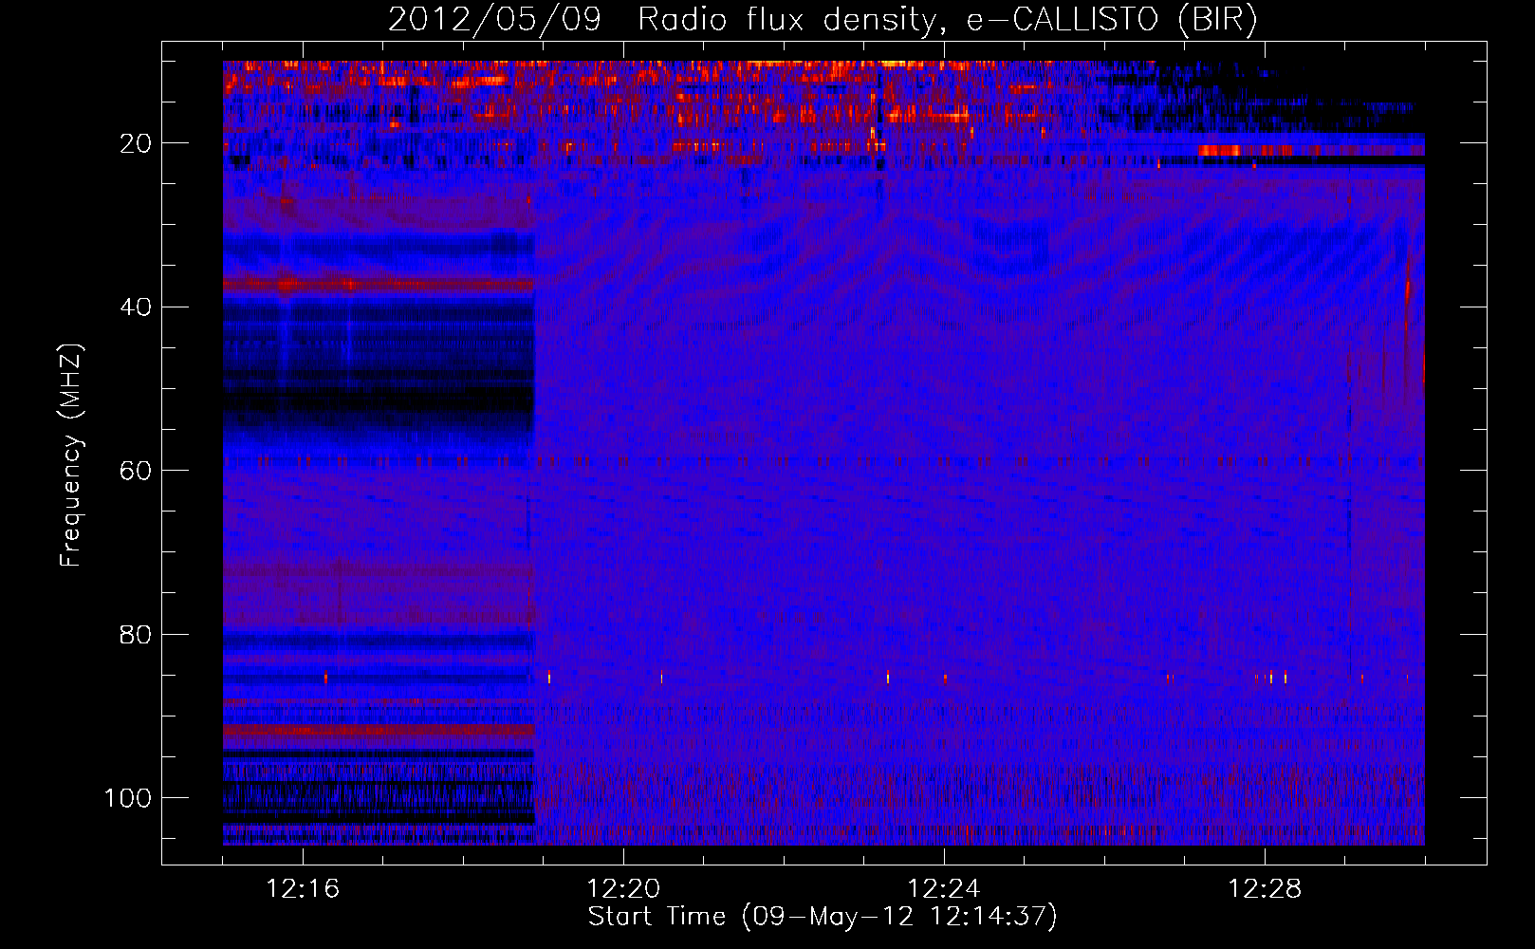
Task: Click the 40 MHz frequency tick label
Action: tap(136, 307)
